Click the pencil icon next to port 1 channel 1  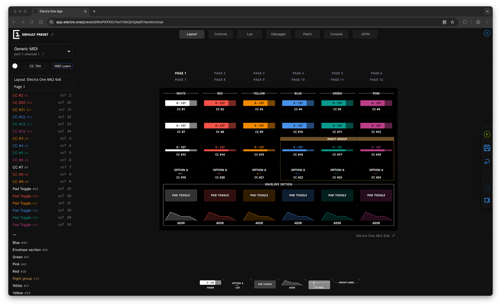pos(43,54)
